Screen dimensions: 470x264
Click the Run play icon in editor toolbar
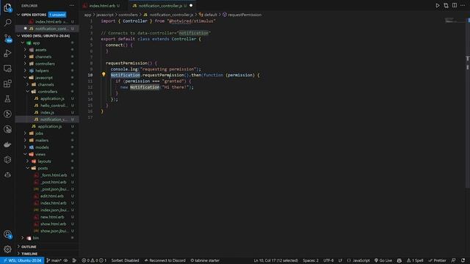tap(438, 5)
